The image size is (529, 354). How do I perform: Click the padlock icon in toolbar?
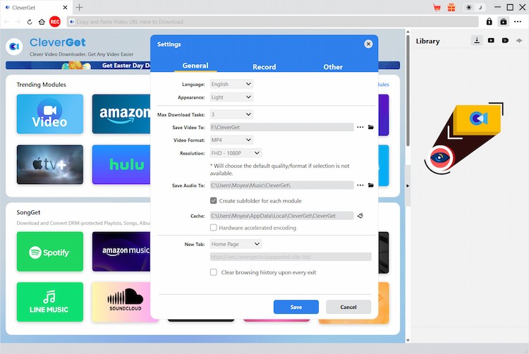click(x=489, y=22)
